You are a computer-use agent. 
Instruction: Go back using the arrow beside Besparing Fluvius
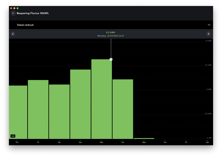click(13, 13)
